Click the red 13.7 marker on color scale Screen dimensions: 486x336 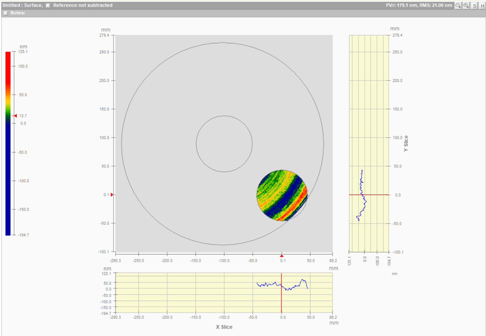click(15, 116)
